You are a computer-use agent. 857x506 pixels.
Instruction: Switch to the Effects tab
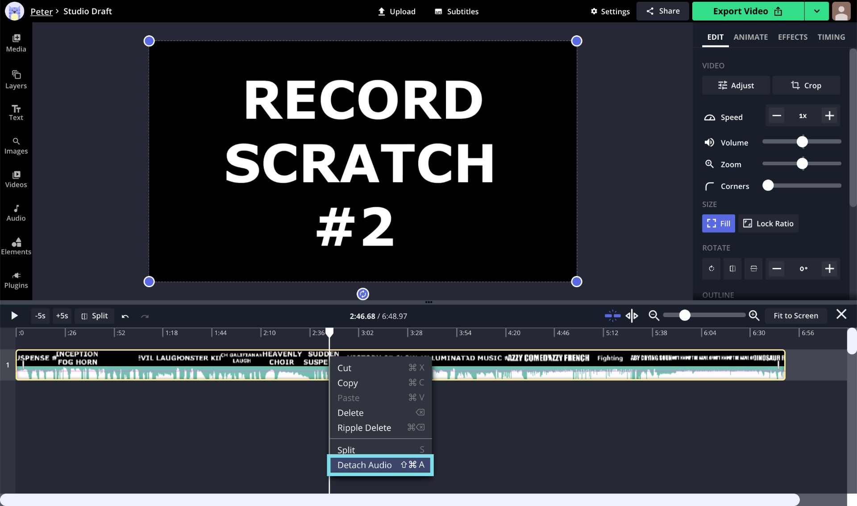pyautogui.click(x=792, y=37)
